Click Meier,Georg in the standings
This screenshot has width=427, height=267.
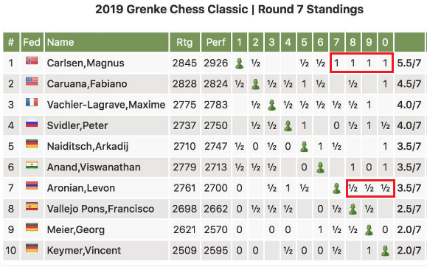point(76,230)
